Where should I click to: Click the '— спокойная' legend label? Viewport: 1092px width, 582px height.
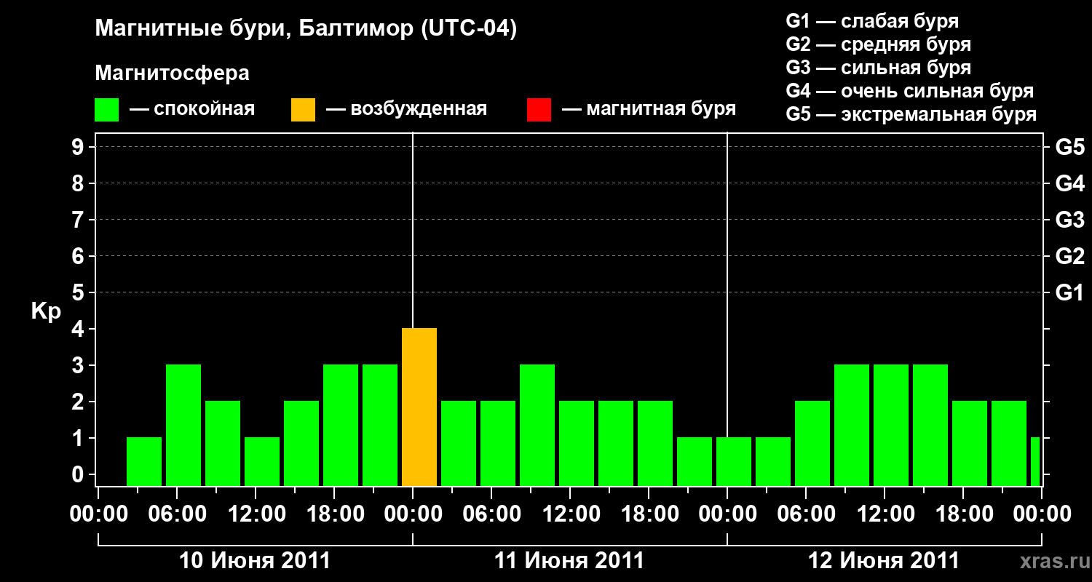[x=192, y=109]
